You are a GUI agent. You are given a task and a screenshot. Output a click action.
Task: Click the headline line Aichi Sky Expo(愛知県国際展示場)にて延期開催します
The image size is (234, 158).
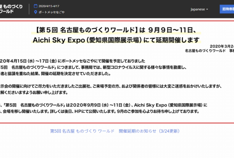coord(116,40)
